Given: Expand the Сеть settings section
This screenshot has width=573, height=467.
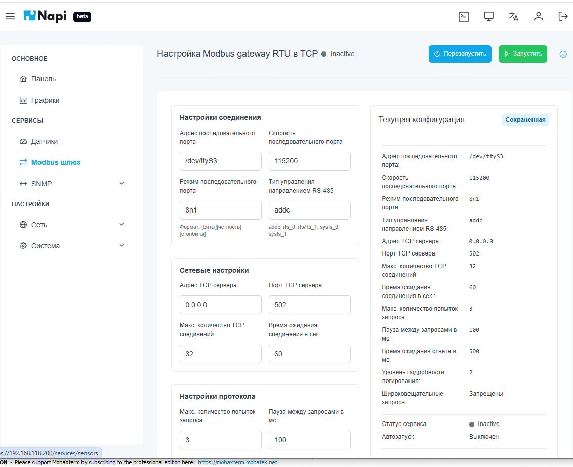Looking at the screenshot, I should pyautogui.click(x=121, y=224).
